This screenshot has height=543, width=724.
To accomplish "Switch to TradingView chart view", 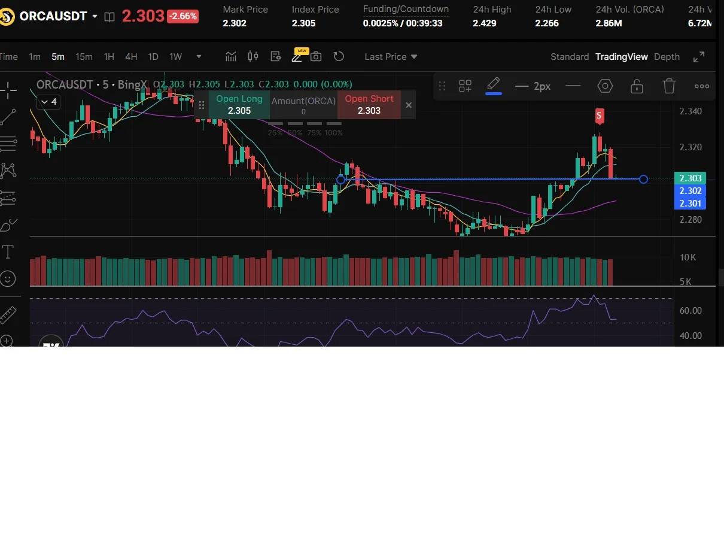I will click(x=622, y=57).
